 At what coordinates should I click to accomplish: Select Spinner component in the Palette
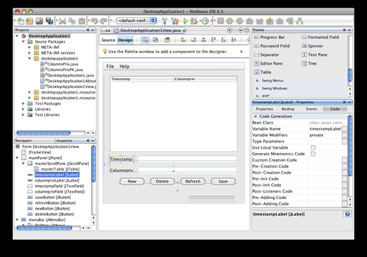click(x=312, y=46)
